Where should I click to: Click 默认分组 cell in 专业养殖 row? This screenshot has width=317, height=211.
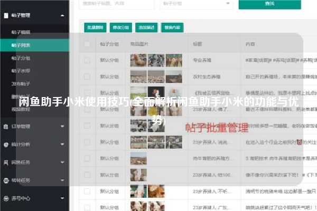coord(109,60)
